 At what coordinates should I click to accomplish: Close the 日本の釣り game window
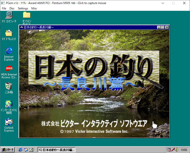coord(167,27)
